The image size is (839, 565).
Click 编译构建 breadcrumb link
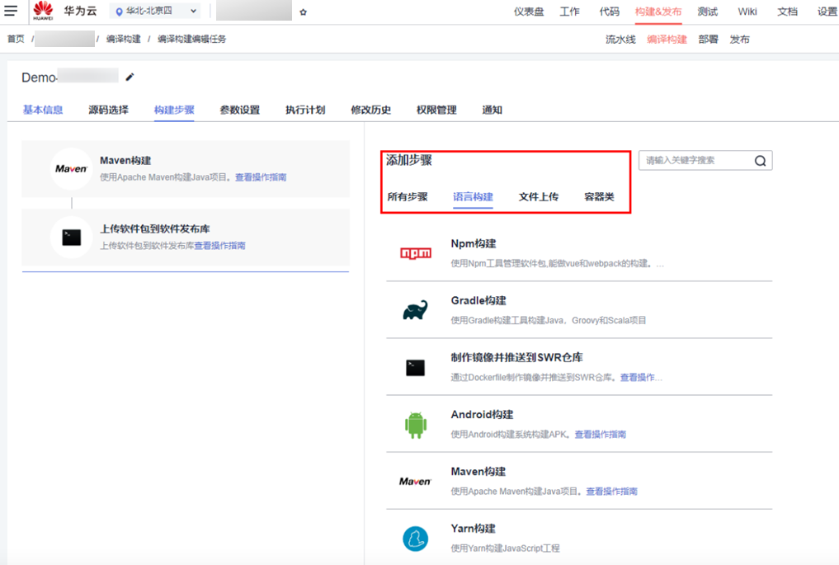123,39
